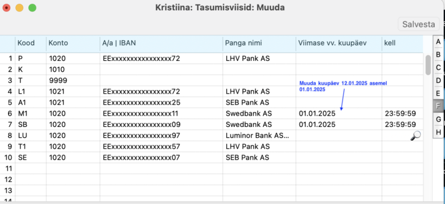Click the IBAN ending in 97
The width and height of the screenshot is (445, 204).
141,136
